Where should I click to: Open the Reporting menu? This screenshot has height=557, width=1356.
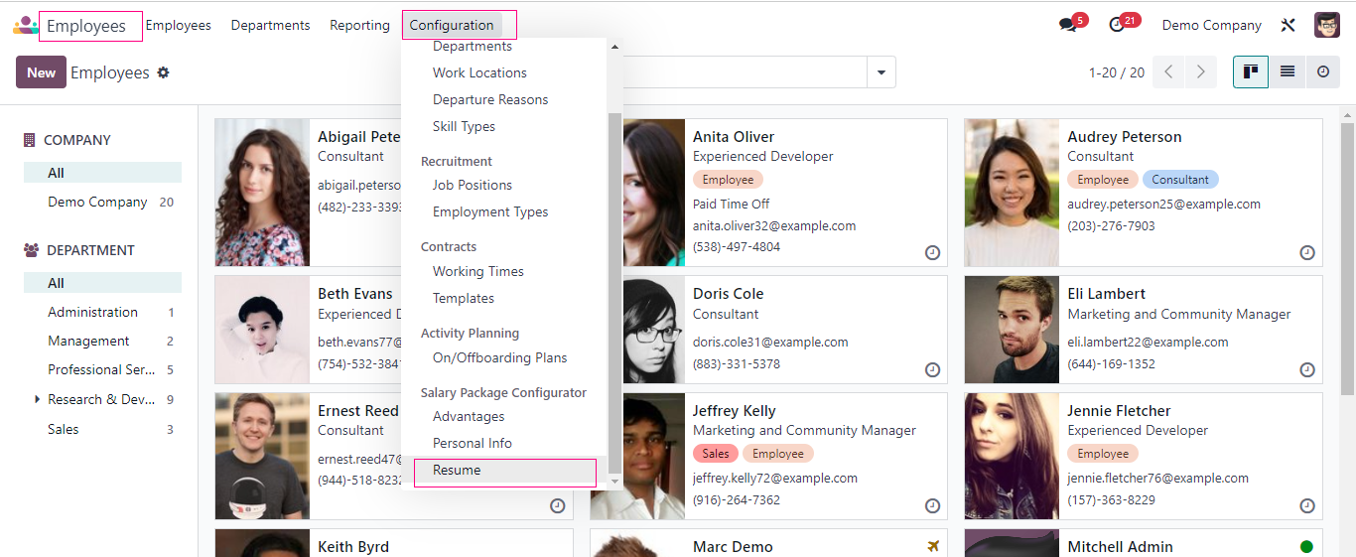[x=359, y=25]
